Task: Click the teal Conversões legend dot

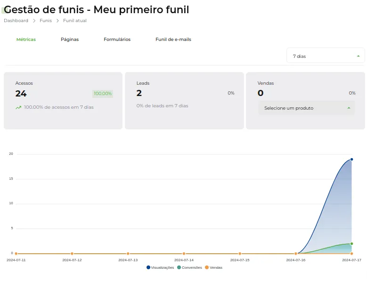Action: coord(179,267)
